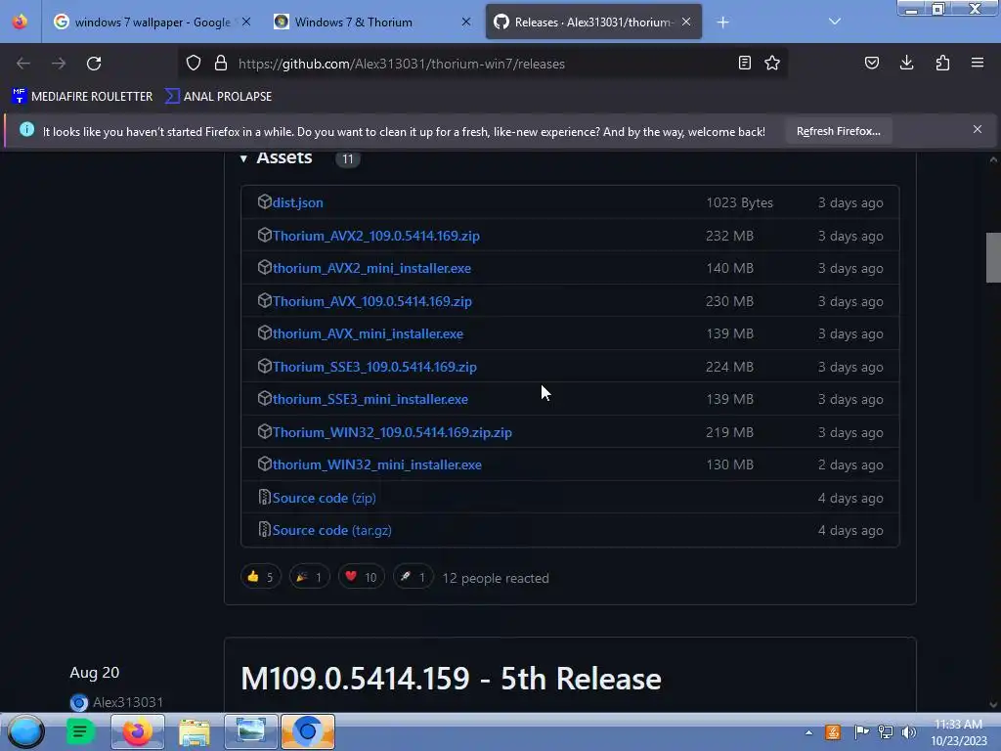Click the page vertical scrollbar thumb
The width and height of the screenshot is (1001, 751).
(993, 257)
